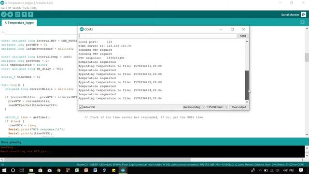This screenshot has height=174, width=309.
Task: Open Word from the taskbar
Action: 95,170
